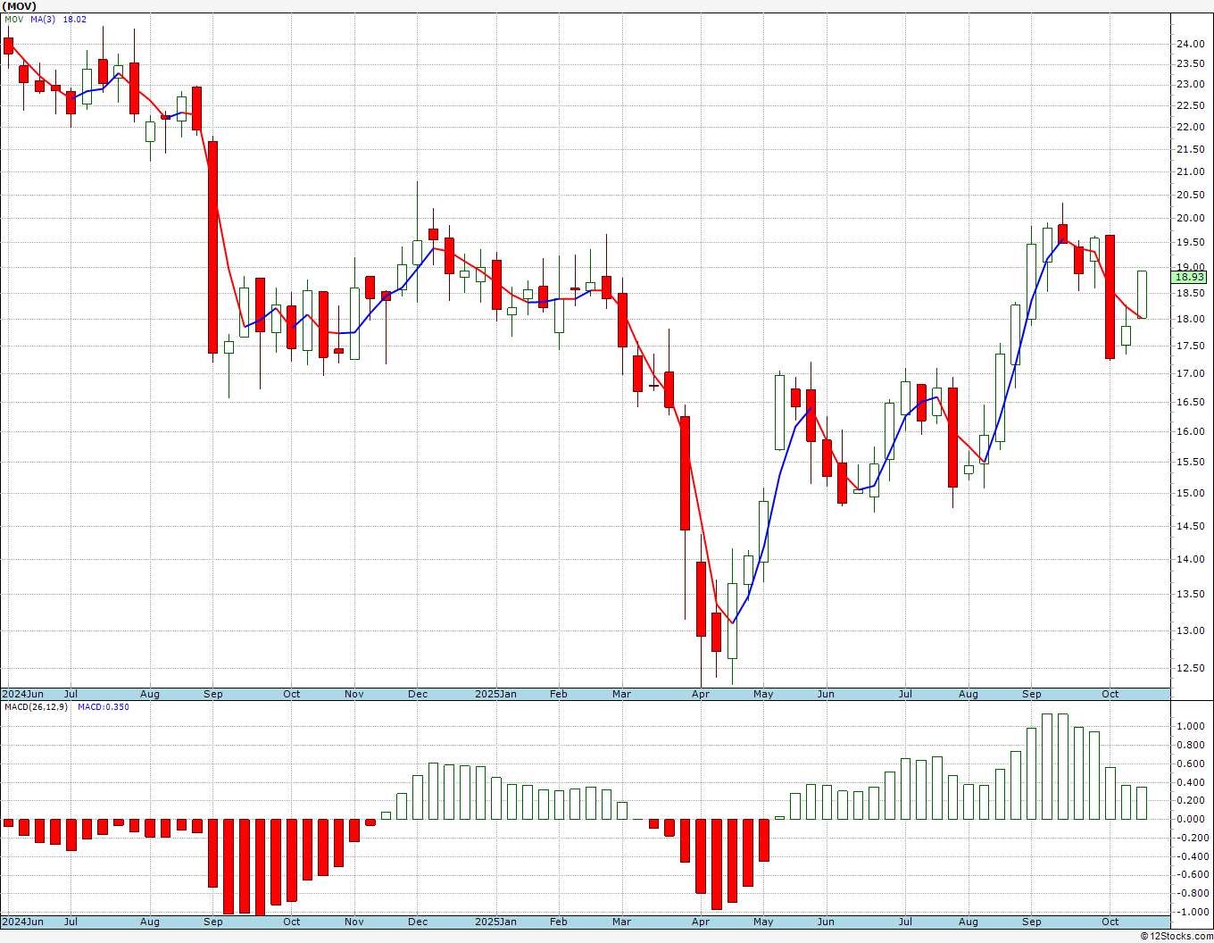
Task: Click the 24.00 price axis label
Action: coord(1190,45)
